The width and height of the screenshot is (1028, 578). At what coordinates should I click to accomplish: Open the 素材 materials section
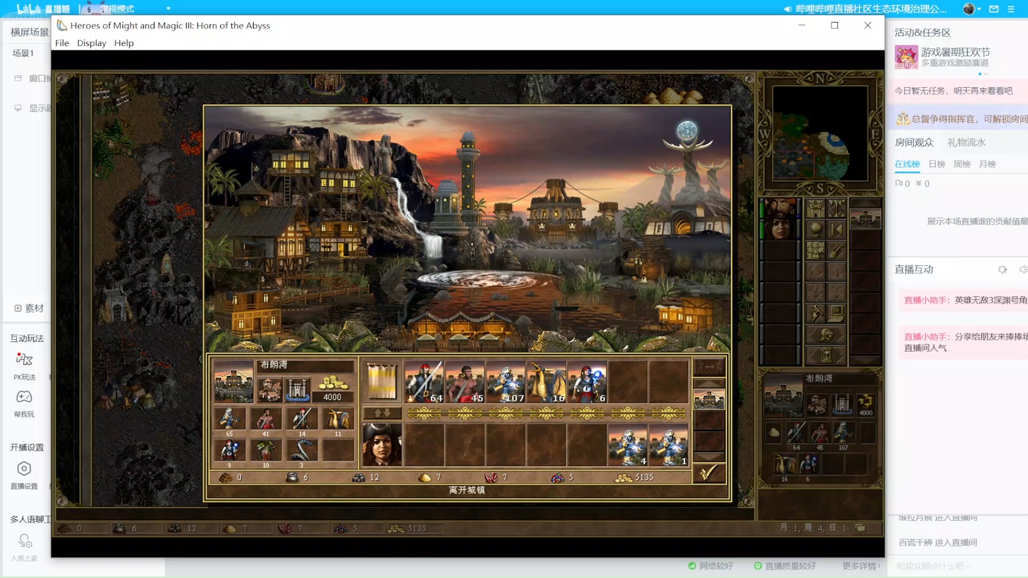click(x=29, y=308)
